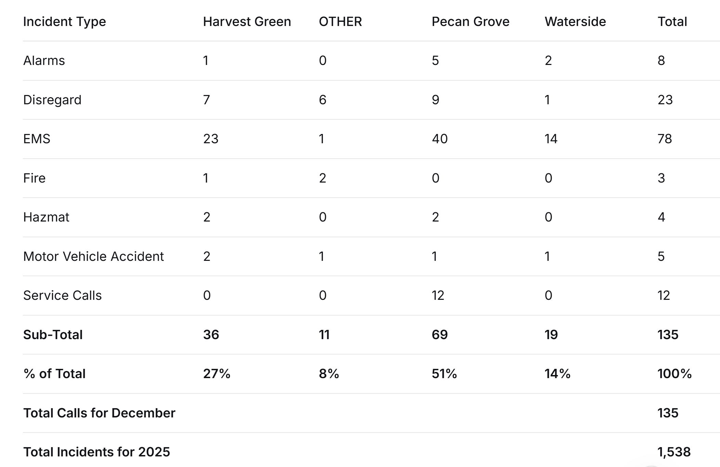The height and width of the screenshot is (467, 720).
Task: Click the 1,538 total incidents value
Action: [x=674, y=452]
